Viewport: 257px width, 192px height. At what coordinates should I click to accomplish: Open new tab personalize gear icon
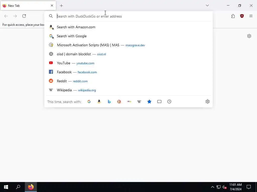click(249, 36)
